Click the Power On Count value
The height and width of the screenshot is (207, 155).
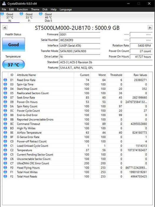[x=141, y=51]
